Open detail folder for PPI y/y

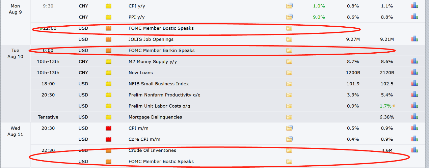coord(289,17)
